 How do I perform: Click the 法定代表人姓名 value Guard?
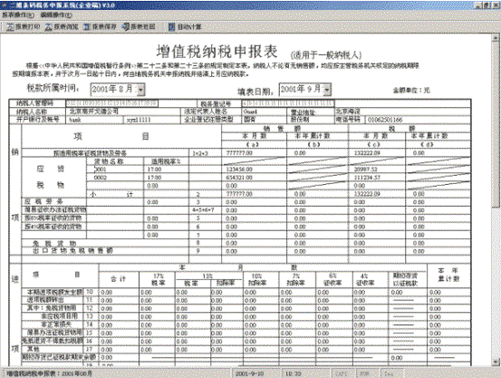click(x=264, y=111)
